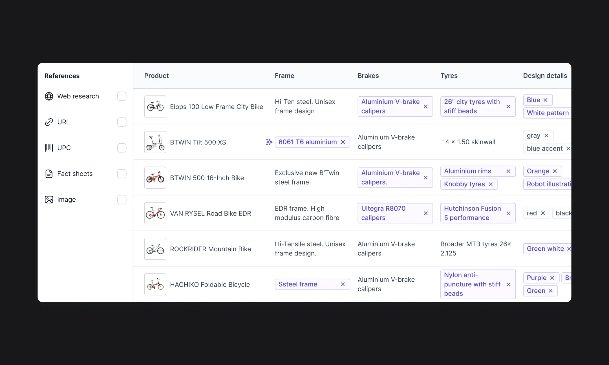The height and width of the screenshot is (365, 609).
Task: Click the References panel heading
Action: click(x=62, y=76)
